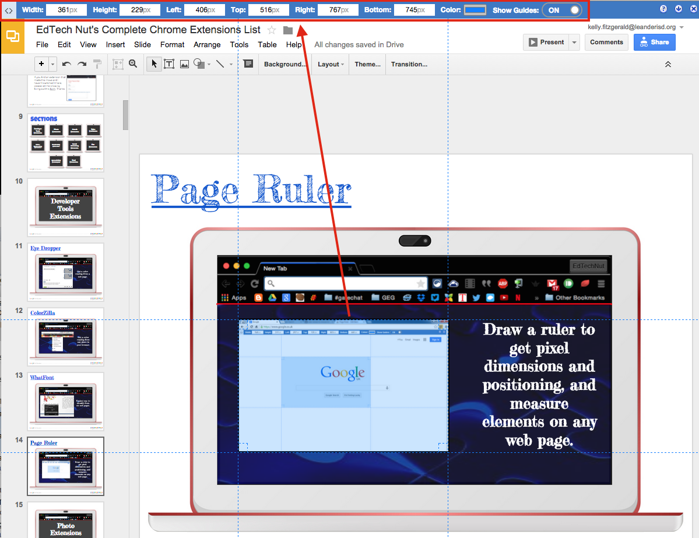Screen dimensions: 699x538
Task: Select slide 14 Page Ruler thumbnail
Action: tap(65, 466)
